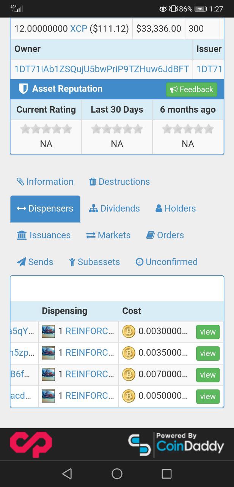Click view button for 0.0035000 dispenser
This screenshot has height=487, width=234.
point(208,353)
